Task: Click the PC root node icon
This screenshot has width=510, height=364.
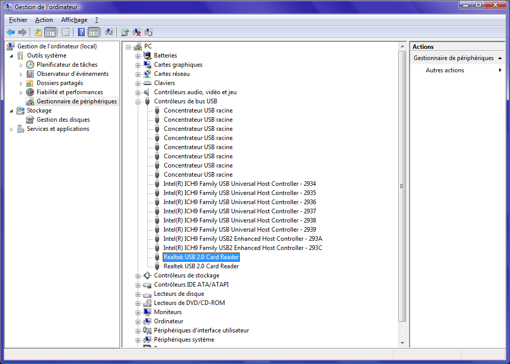Action: pos(138,46)
